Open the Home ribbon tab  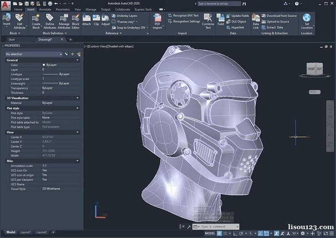(18, 9)
